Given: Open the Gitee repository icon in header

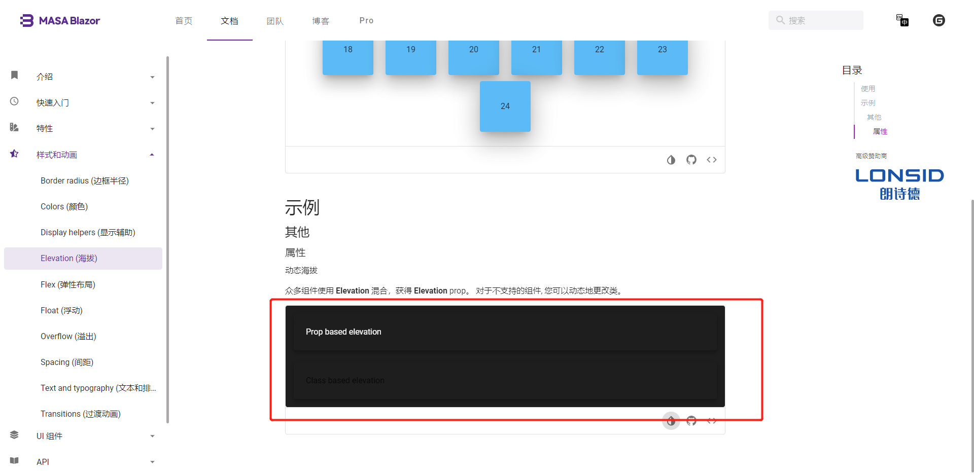Looking at the screenshot, I should click(938, 20).
